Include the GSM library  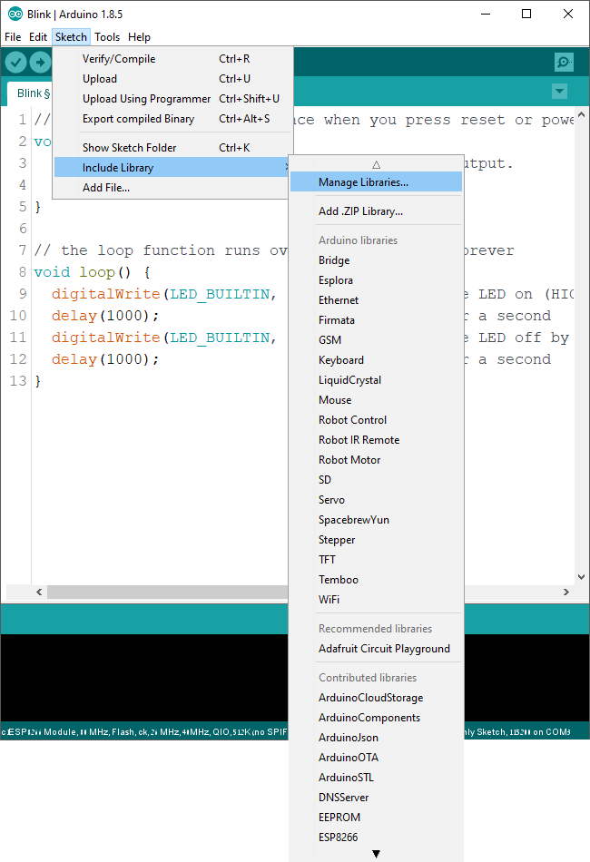coord(376,339)
